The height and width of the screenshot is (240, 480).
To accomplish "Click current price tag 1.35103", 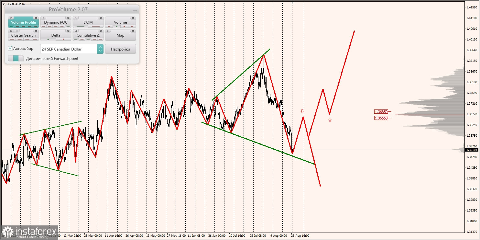I will (x=472, y=150).
